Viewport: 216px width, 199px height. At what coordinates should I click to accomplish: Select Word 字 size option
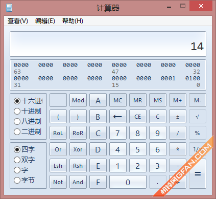pyautogui.click(x=21, y=170)
